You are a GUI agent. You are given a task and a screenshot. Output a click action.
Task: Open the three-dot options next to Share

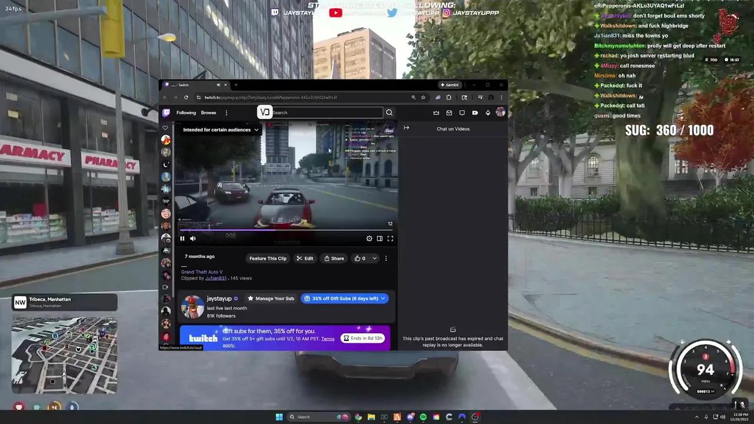tap(386, 258)
